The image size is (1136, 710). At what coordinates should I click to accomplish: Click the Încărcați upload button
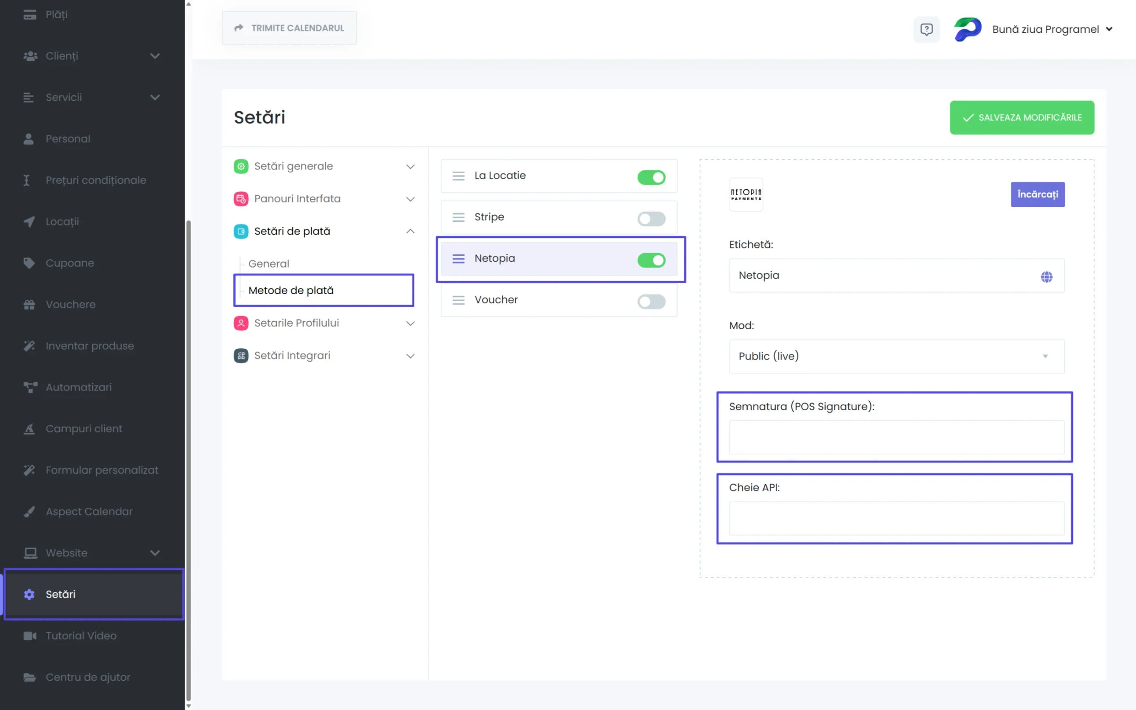(1037, 194)
